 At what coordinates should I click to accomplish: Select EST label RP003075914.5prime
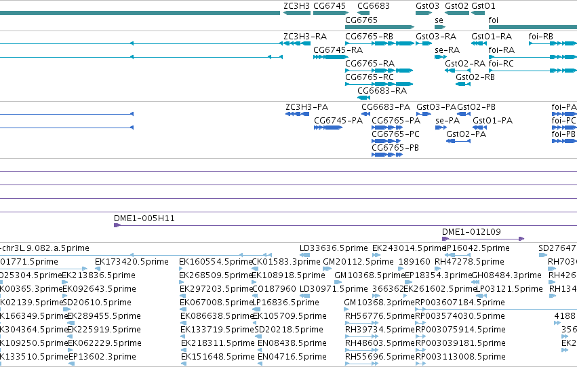pos(460,330)
